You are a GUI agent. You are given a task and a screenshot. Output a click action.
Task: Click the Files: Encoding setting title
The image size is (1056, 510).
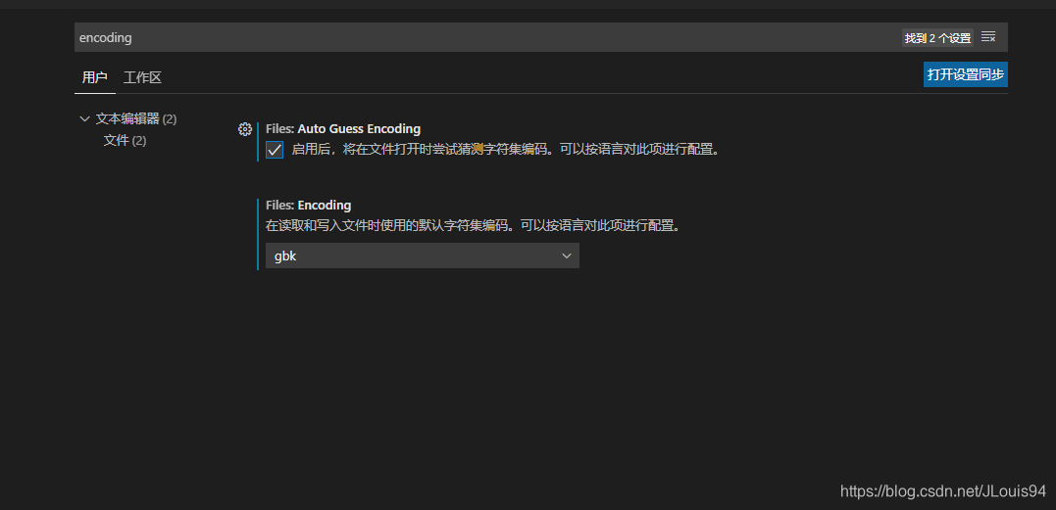(x=309, y=205)
